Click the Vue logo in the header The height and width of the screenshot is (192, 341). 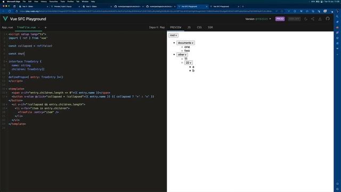5,19
